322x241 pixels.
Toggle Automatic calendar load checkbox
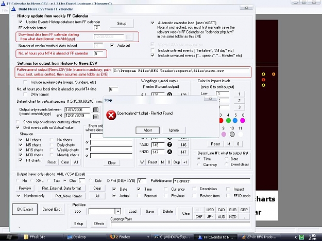pyautogui.click(x=152, y=23)
